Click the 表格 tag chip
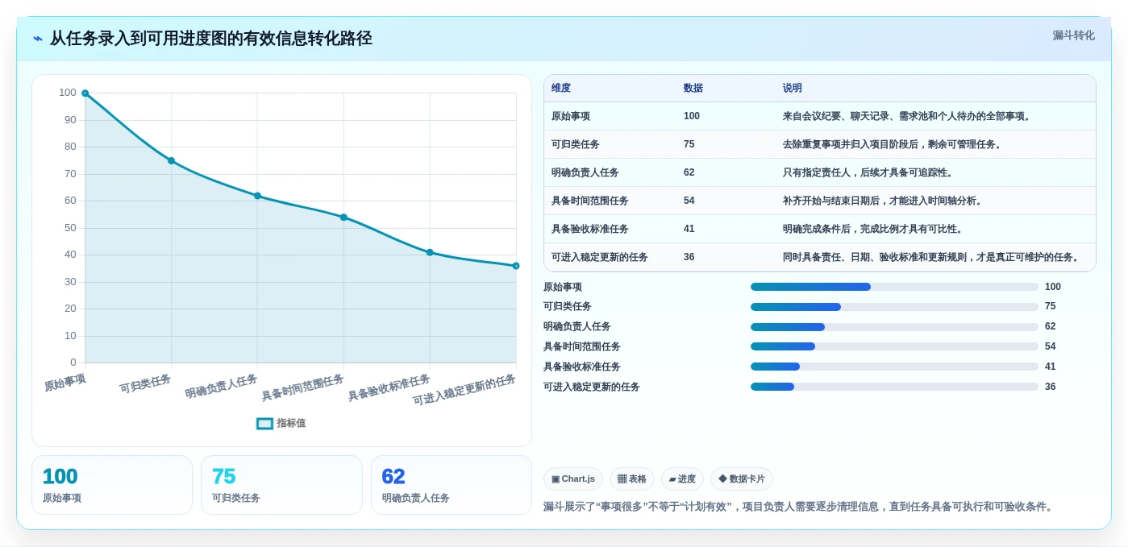The image size is (1128, 547). coord(632,479)
